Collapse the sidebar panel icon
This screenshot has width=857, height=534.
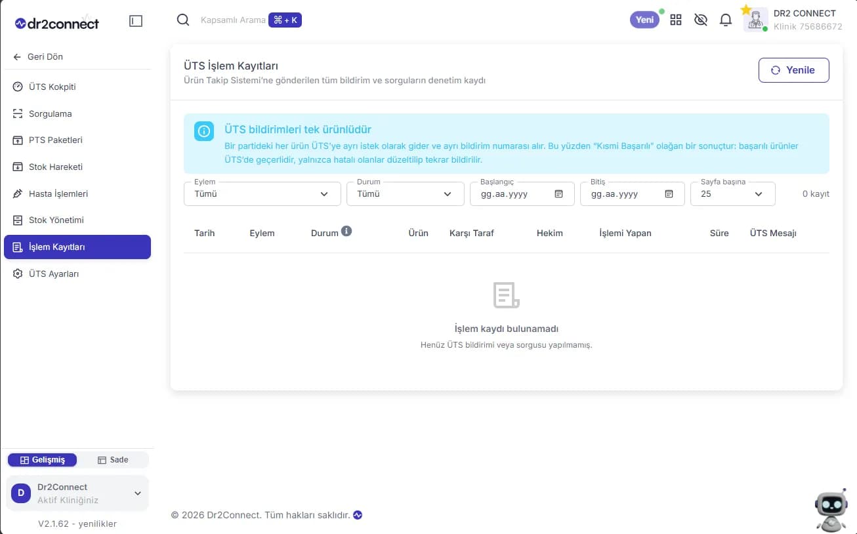136,21
